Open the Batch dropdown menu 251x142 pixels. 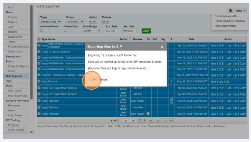240,11
